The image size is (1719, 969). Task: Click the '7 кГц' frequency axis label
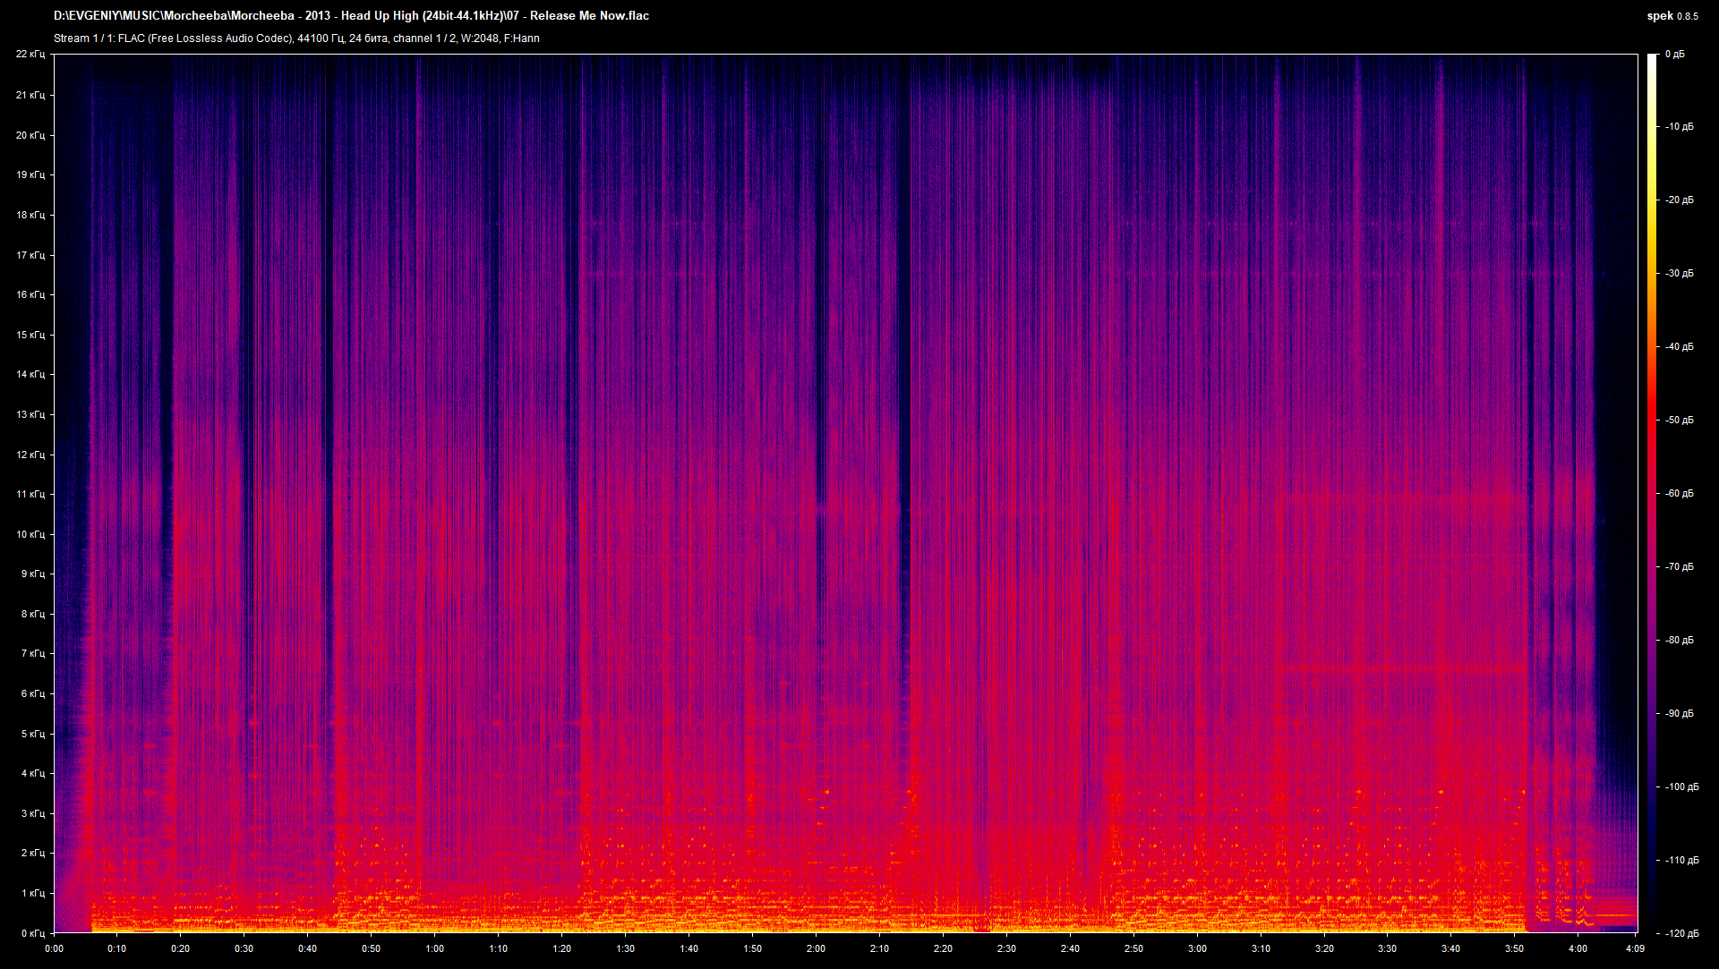point(33,653)
